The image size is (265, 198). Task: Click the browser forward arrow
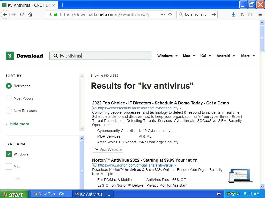[x=14, y=14]
